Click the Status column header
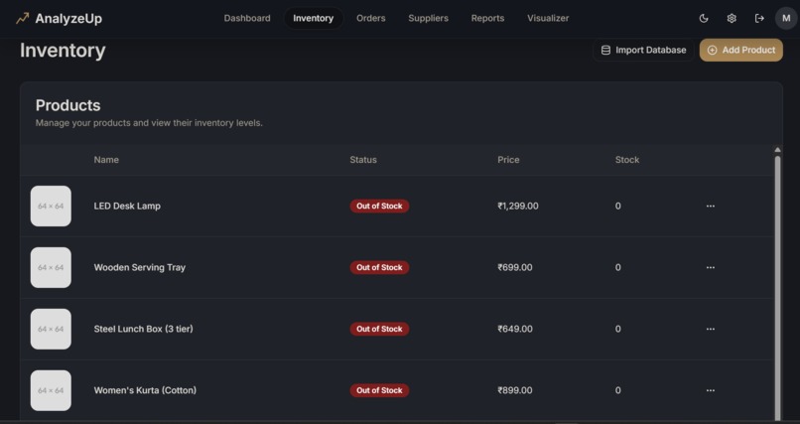 pyautogui.click(x=363, y=160)
